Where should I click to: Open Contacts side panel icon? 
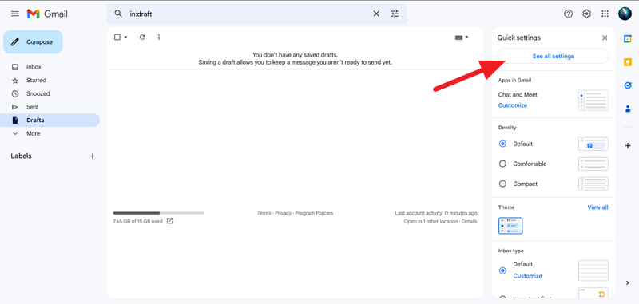[628, 109]
